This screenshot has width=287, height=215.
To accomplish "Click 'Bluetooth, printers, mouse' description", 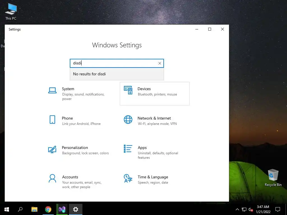I will pos(158,94).
